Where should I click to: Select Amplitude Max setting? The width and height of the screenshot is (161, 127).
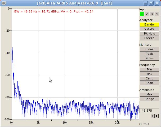[x=149, y=94]
